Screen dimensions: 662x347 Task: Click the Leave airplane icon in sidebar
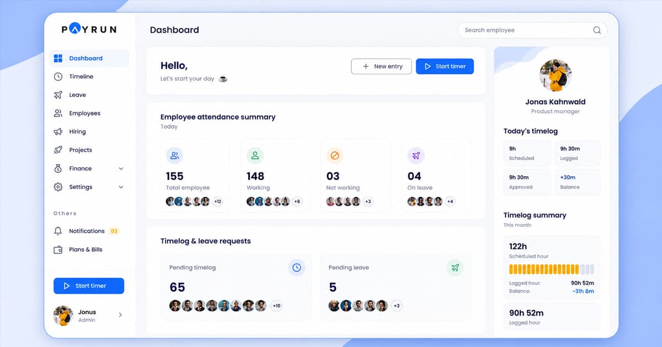58,95
